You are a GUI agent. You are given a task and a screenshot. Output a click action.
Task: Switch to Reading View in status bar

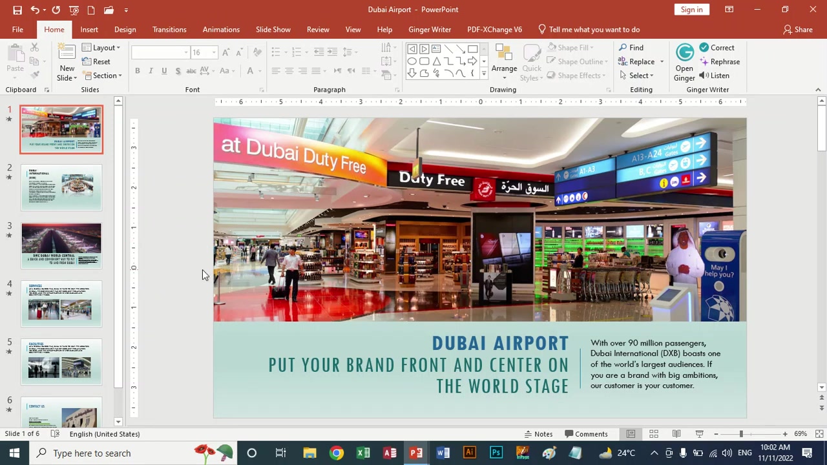[x=676, y=434]
